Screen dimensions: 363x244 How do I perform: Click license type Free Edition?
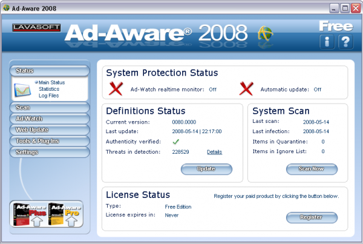click(178, 207)
